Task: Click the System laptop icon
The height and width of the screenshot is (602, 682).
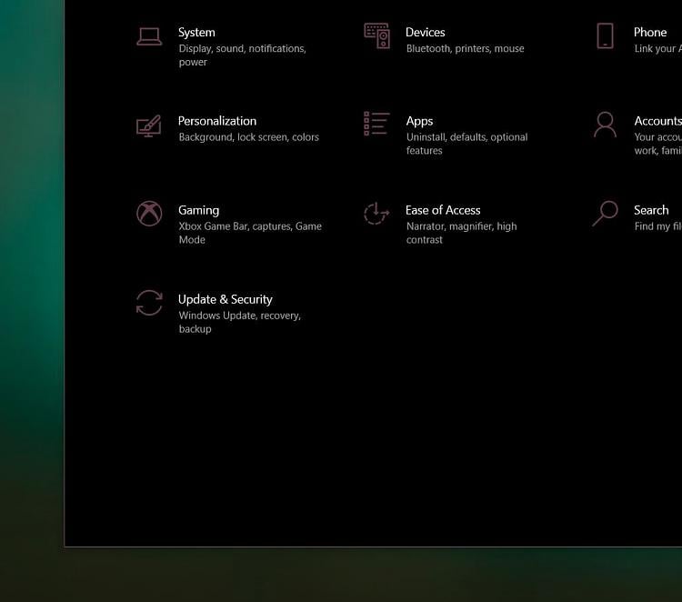Action: [x=149, y=36]
